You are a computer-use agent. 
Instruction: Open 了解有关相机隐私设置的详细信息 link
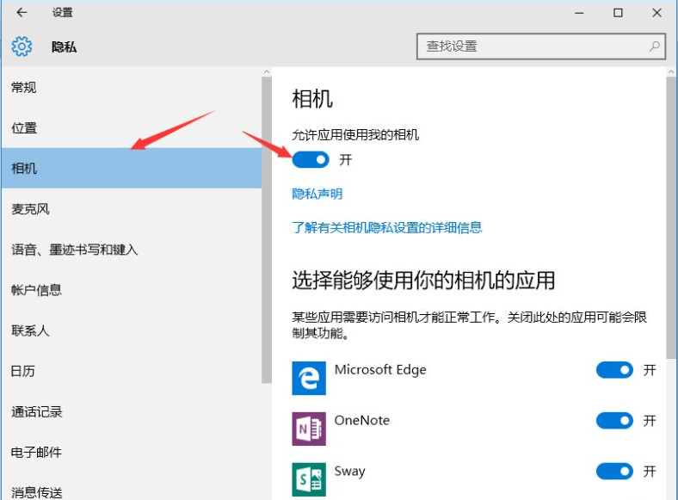[387, 227]
